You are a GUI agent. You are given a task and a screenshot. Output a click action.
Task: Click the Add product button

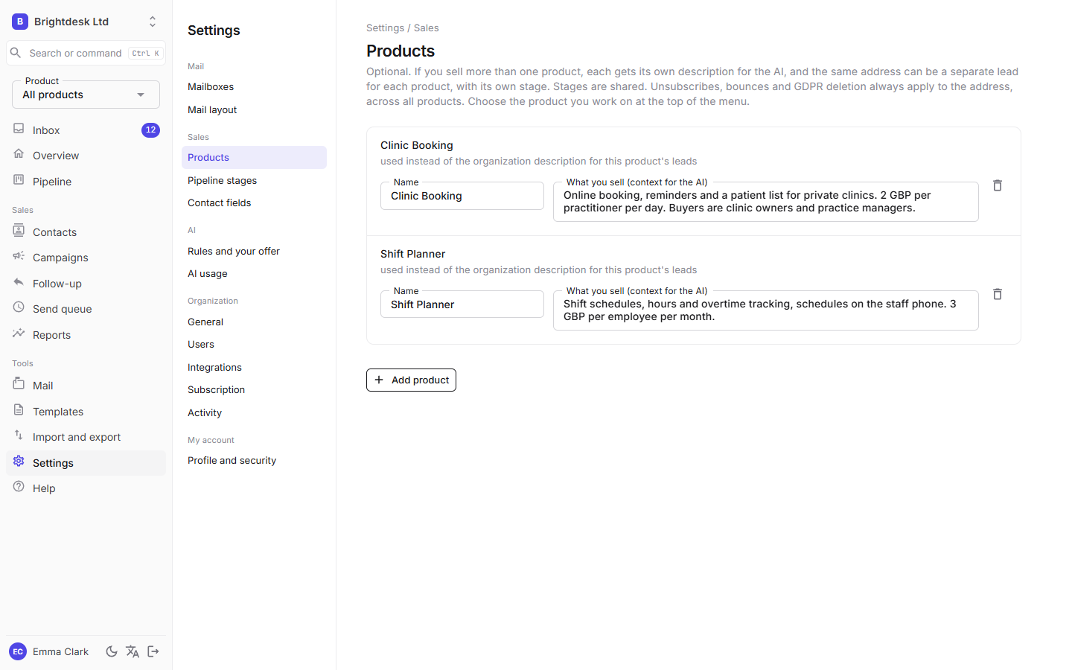point(411,380)
